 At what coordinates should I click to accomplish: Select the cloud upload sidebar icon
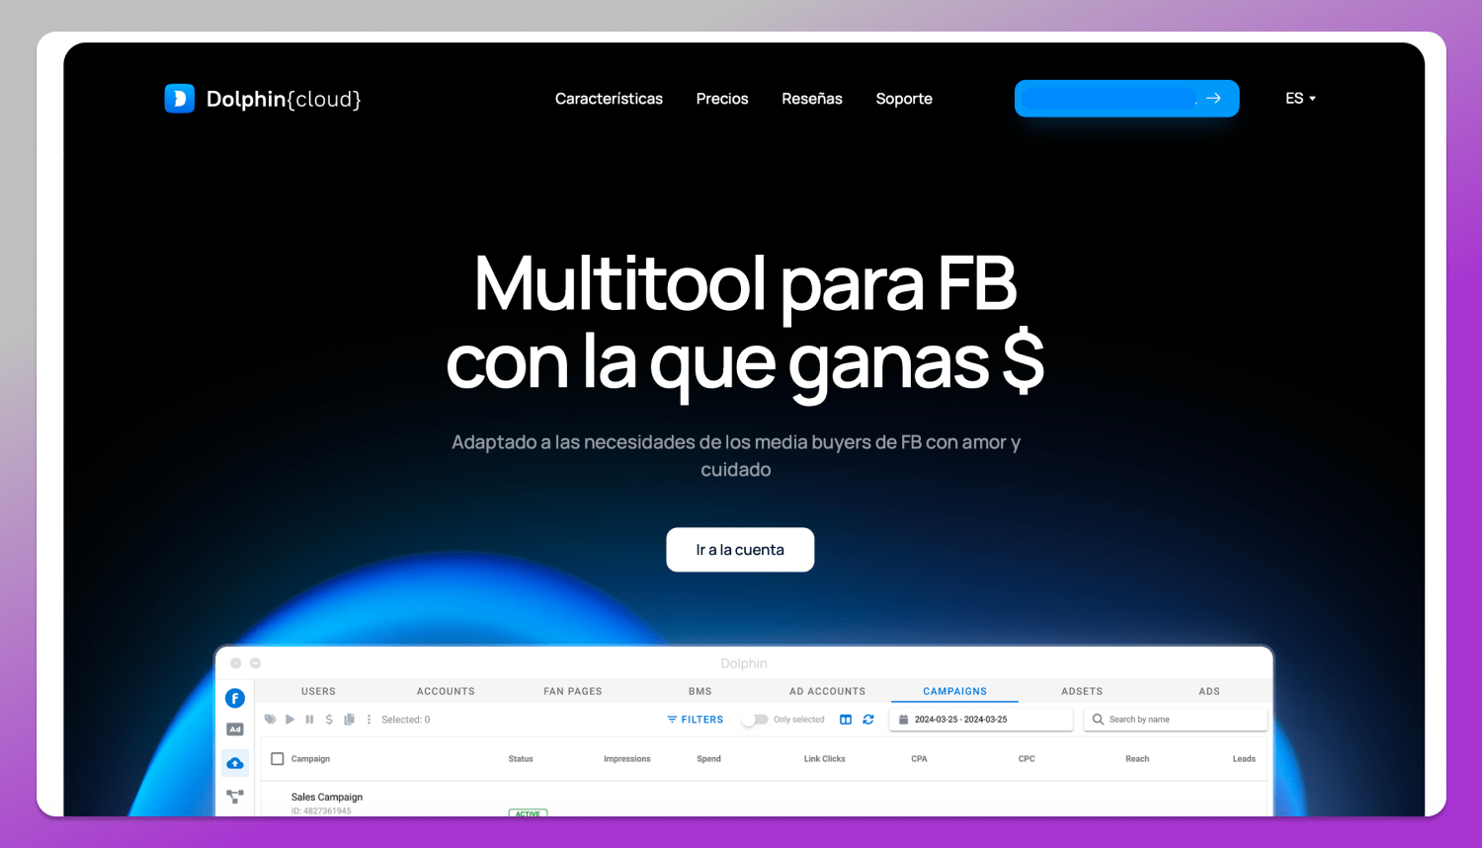click(235, 762)
